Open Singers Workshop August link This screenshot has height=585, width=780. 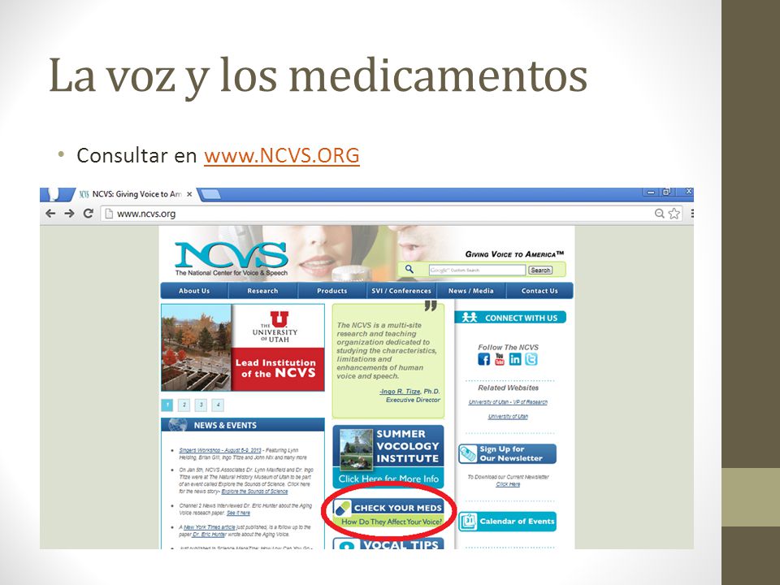click(220, 450)
